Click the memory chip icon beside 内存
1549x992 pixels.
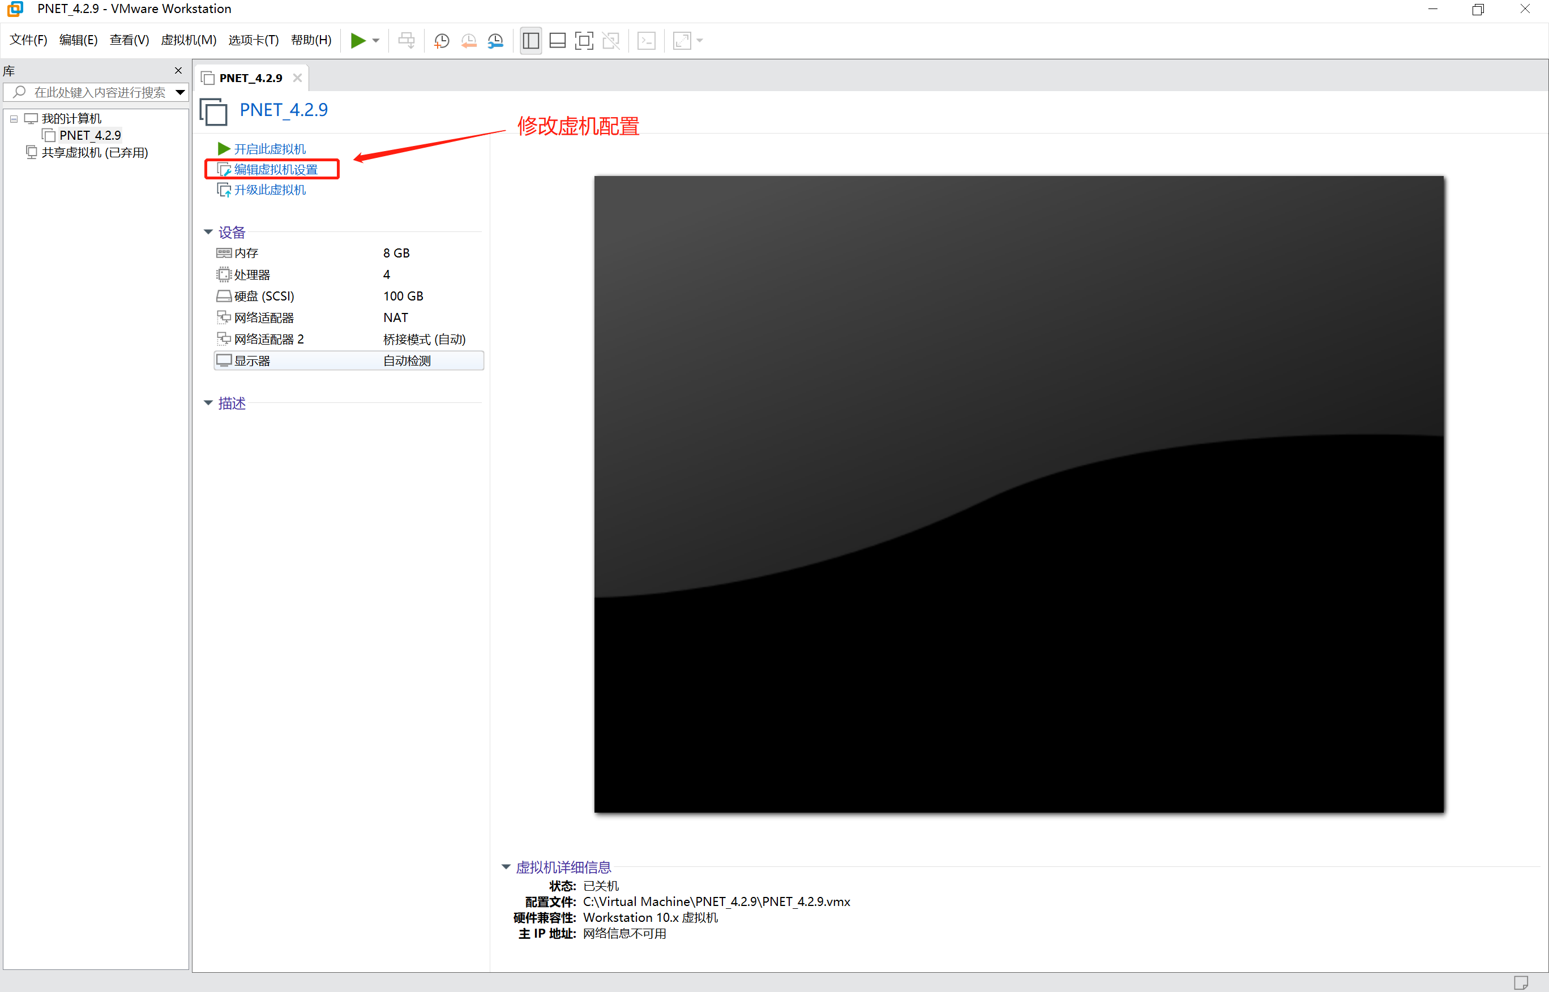(x=224, y=253)
